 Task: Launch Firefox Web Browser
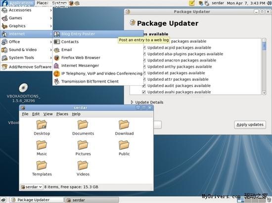(x=98, y=58)
